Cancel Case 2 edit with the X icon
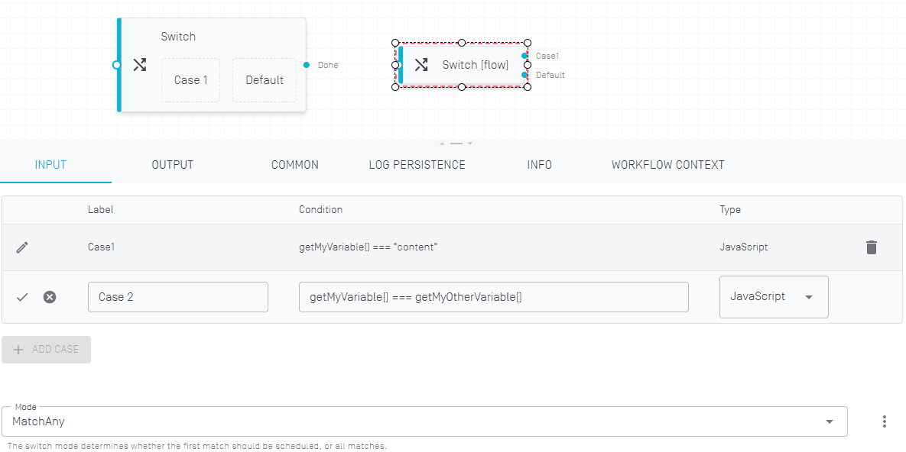 click(x=50, y=297)
